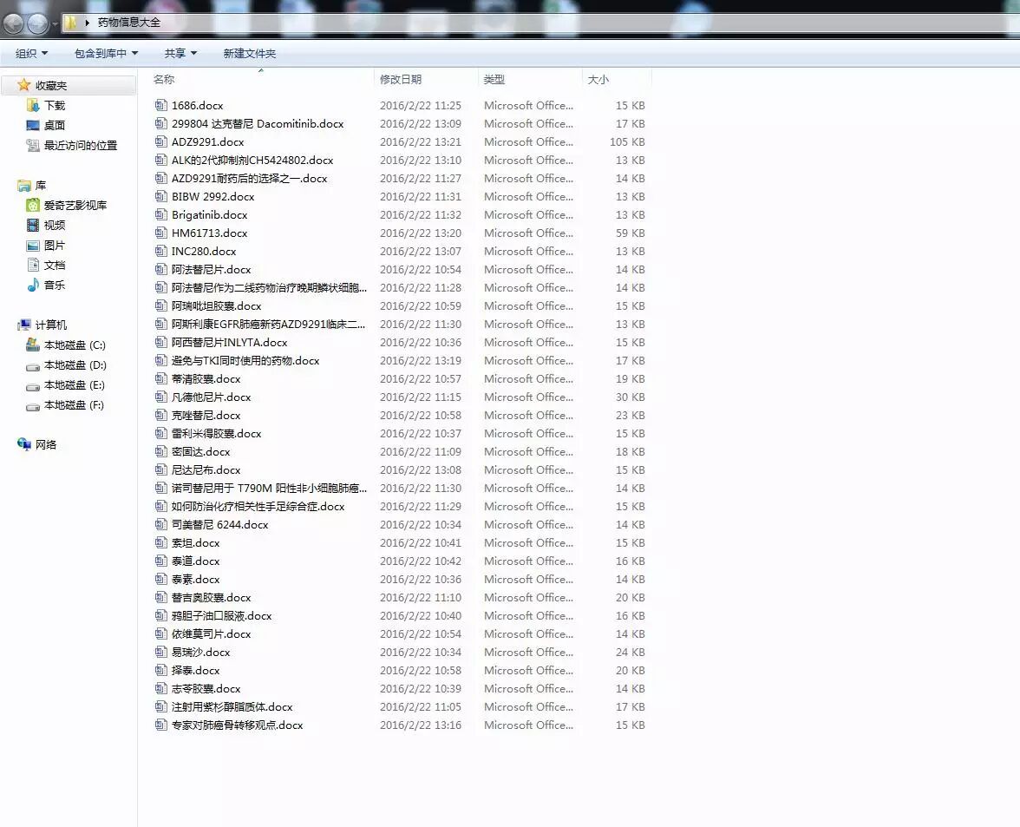Select the Brigatinib.docx file icon

160,214
